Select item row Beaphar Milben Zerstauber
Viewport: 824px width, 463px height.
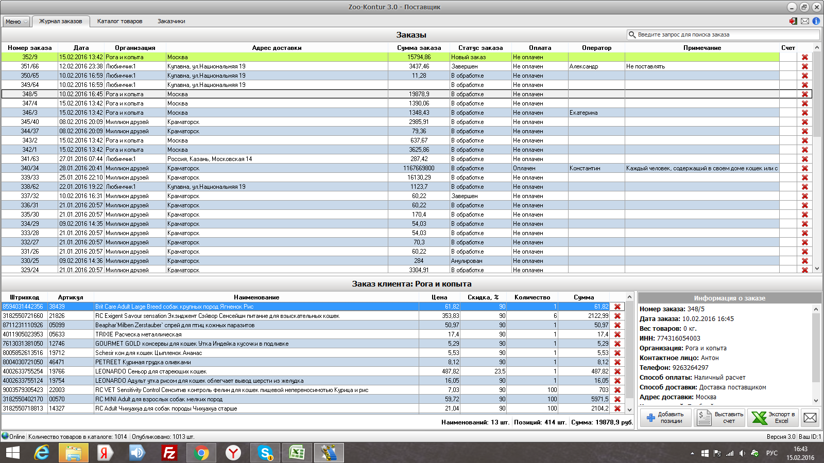click(313, 325)
